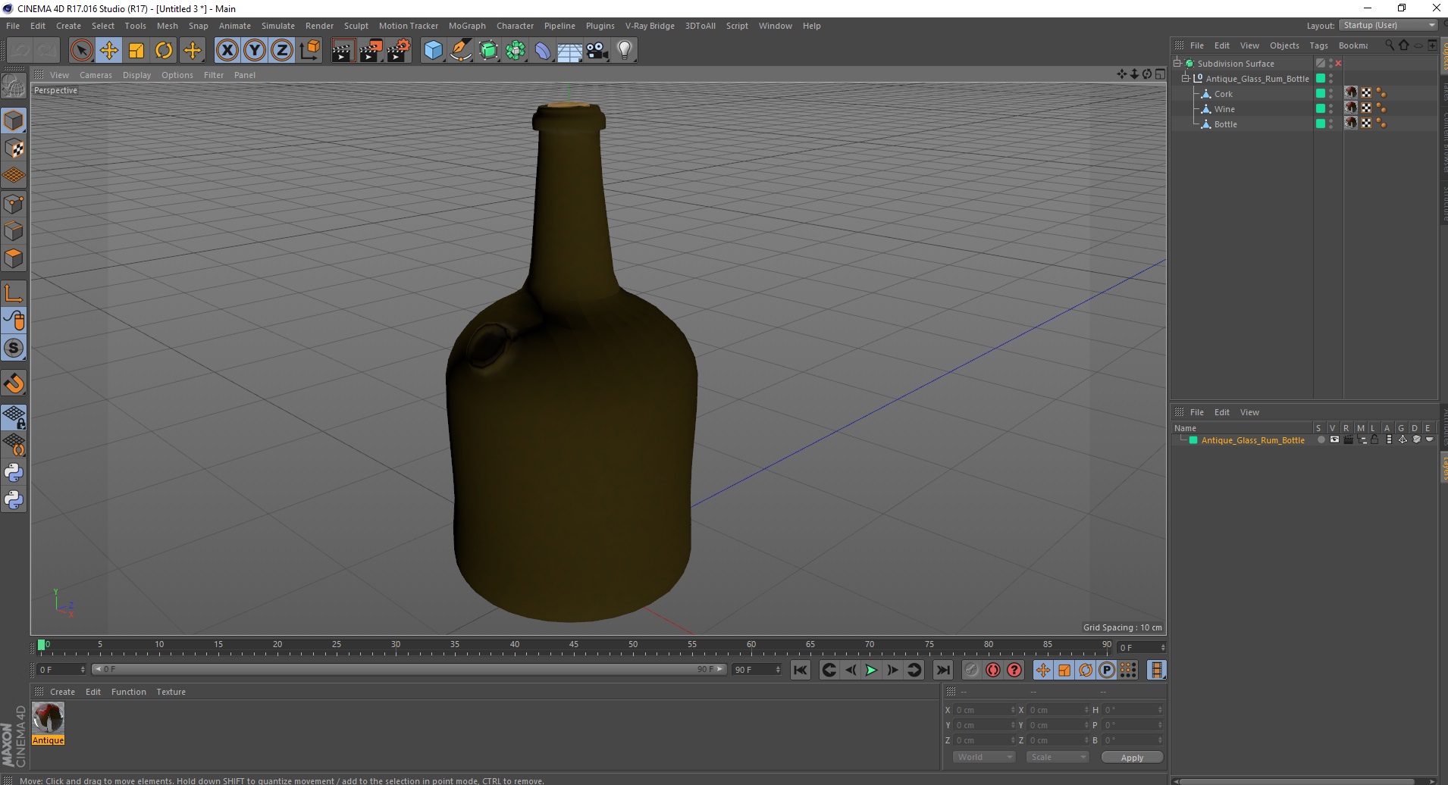Image resolution: width=1448 pixels, height=785 pixels.
Task: Go to start of animation
Action: pyautogui.click(x=801, y=670)
